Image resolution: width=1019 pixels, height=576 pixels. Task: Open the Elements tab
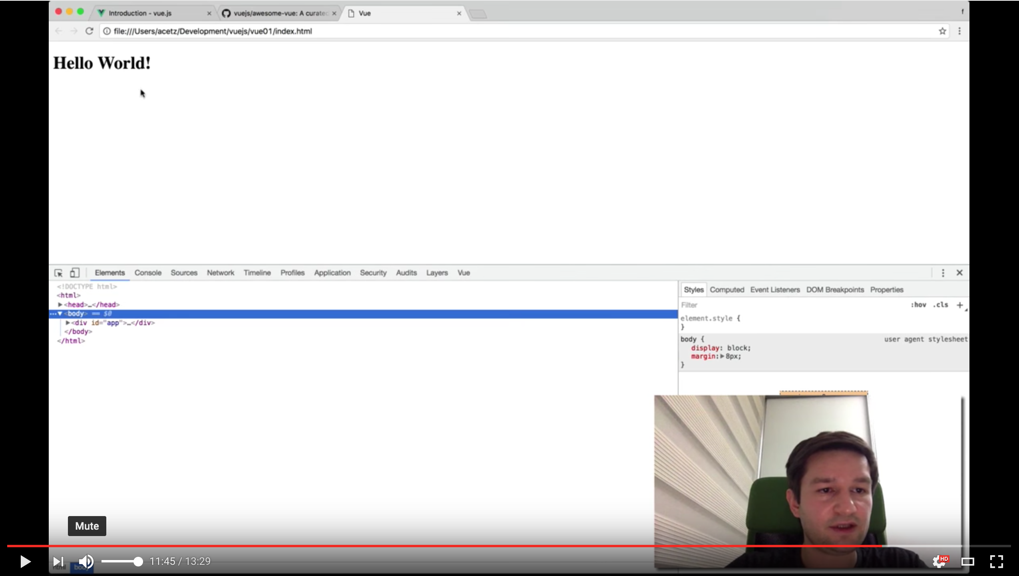click(x=110, y=273)
